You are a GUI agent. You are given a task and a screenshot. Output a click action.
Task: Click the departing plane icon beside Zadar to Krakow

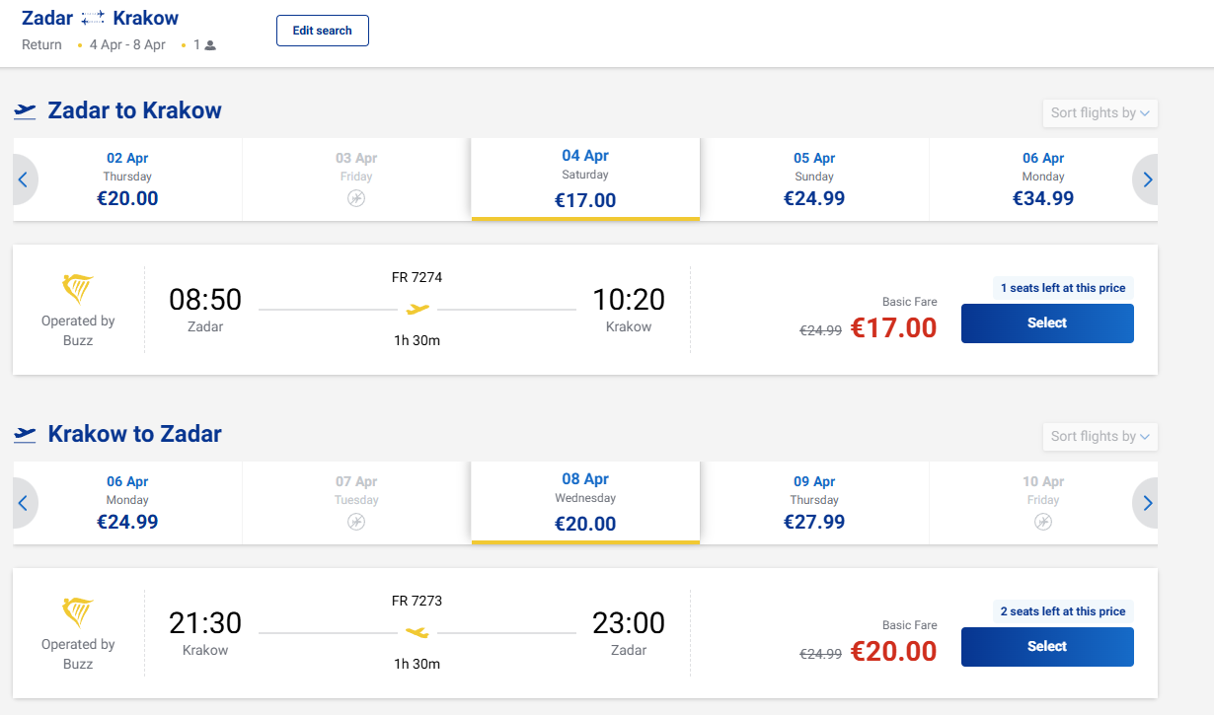point(26,110)
